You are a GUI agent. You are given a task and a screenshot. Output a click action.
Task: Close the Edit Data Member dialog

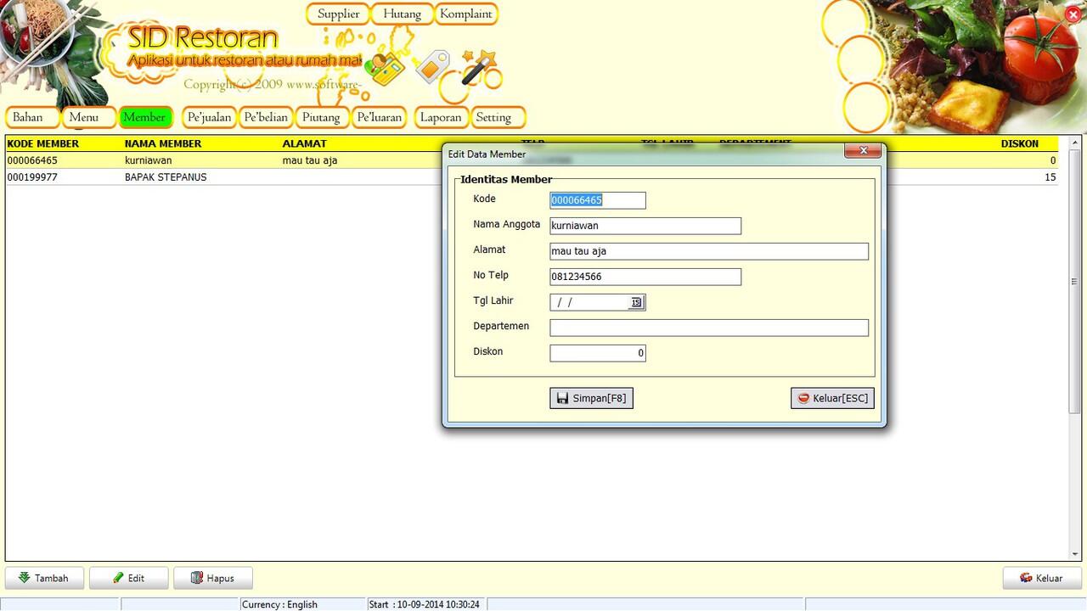coord(863,151)
